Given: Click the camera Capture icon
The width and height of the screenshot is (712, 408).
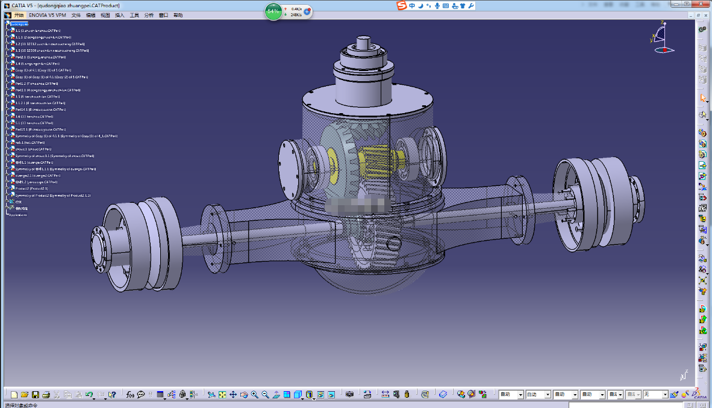Looking at the screenshot, I should pos(349,394).
